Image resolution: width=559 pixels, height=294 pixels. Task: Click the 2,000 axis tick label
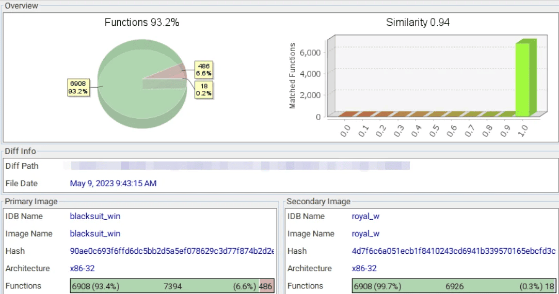click(310, 95)
